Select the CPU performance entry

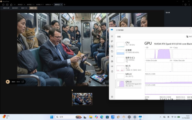[x=129, y=44]
